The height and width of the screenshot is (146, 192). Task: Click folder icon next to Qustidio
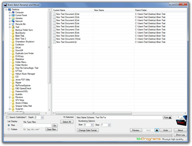coord(13,94)
